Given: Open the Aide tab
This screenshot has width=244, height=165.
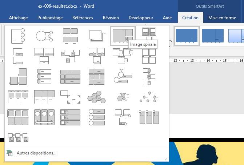Looking at the screenshot, I should click(x=167, y=18).
